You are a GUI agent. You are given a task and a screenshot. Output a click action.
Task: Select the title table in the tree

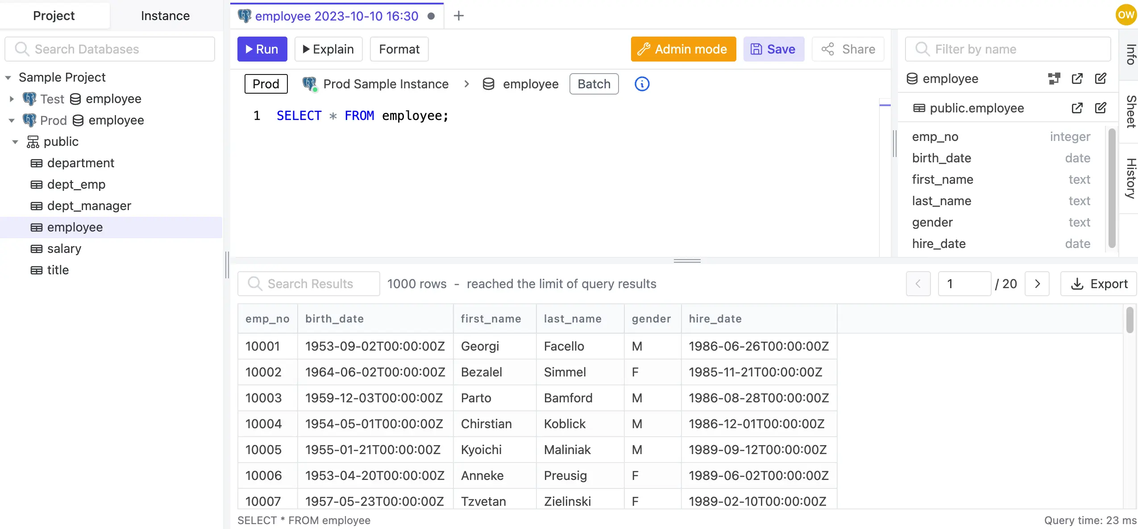[x=111, y=270]
